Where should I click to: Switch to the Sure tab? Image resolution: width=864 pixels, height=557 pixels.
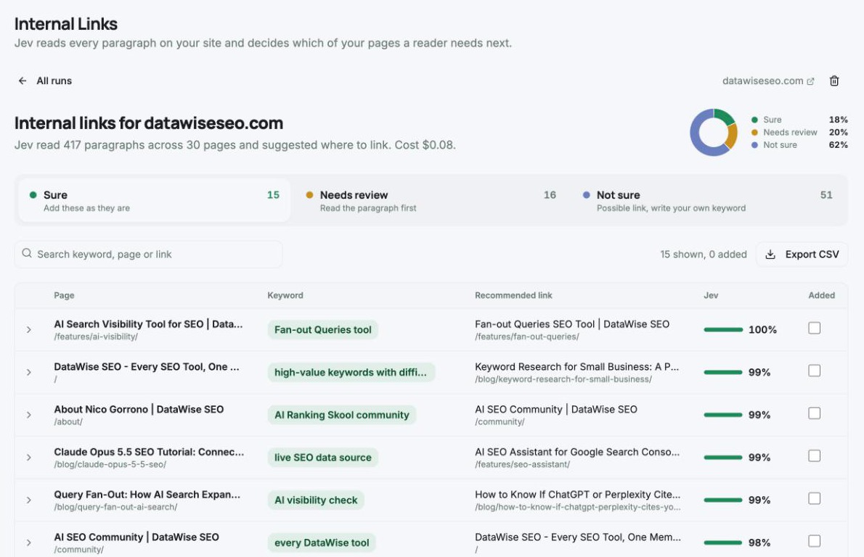[154, 200]
